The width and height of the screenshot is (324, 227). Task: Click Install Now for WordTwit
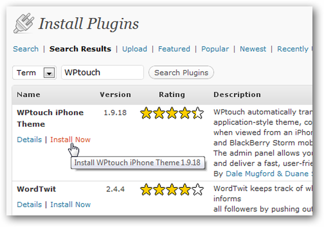[x=70, y=205]
